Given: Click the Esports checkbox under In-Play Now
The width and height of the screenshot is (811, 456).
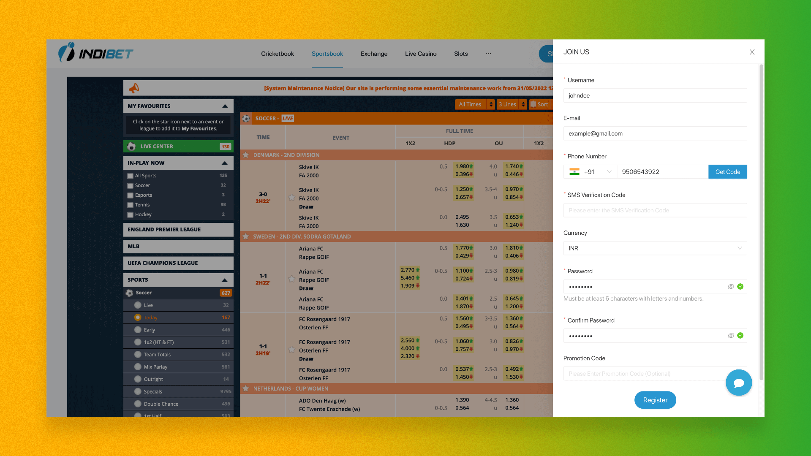Looking at the screenshot, I should [131, 195].
